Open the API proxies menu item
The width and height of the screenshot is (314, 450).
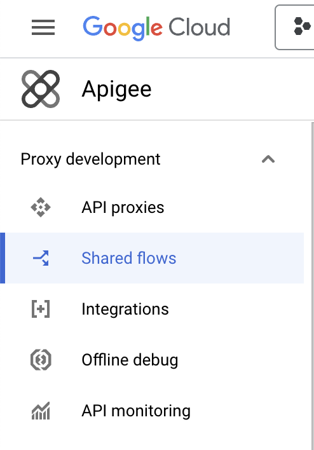coord(152,207)
